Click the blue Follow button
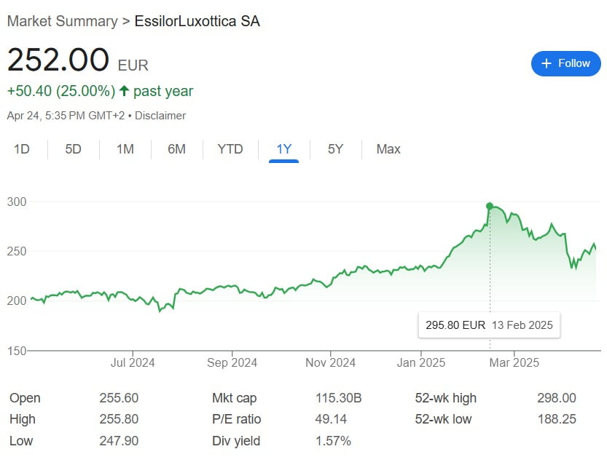This screenshot has width=607, height=457. click(565, 63)
